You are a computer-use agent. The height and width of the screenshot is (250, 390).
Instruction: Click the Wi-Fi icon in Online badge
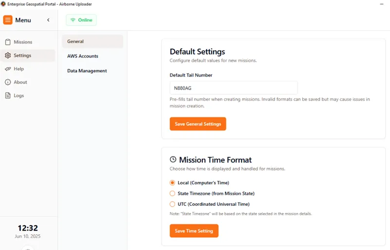pyautogui.click(x=73, y=20)
